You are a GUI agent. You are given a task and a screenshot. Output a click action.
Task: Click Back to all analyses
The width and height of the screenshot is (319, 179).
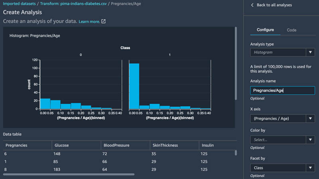[x=274, y=5]
